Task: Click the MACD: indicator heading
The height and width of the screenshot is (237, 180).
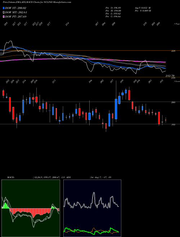Action: pos(11,177)
